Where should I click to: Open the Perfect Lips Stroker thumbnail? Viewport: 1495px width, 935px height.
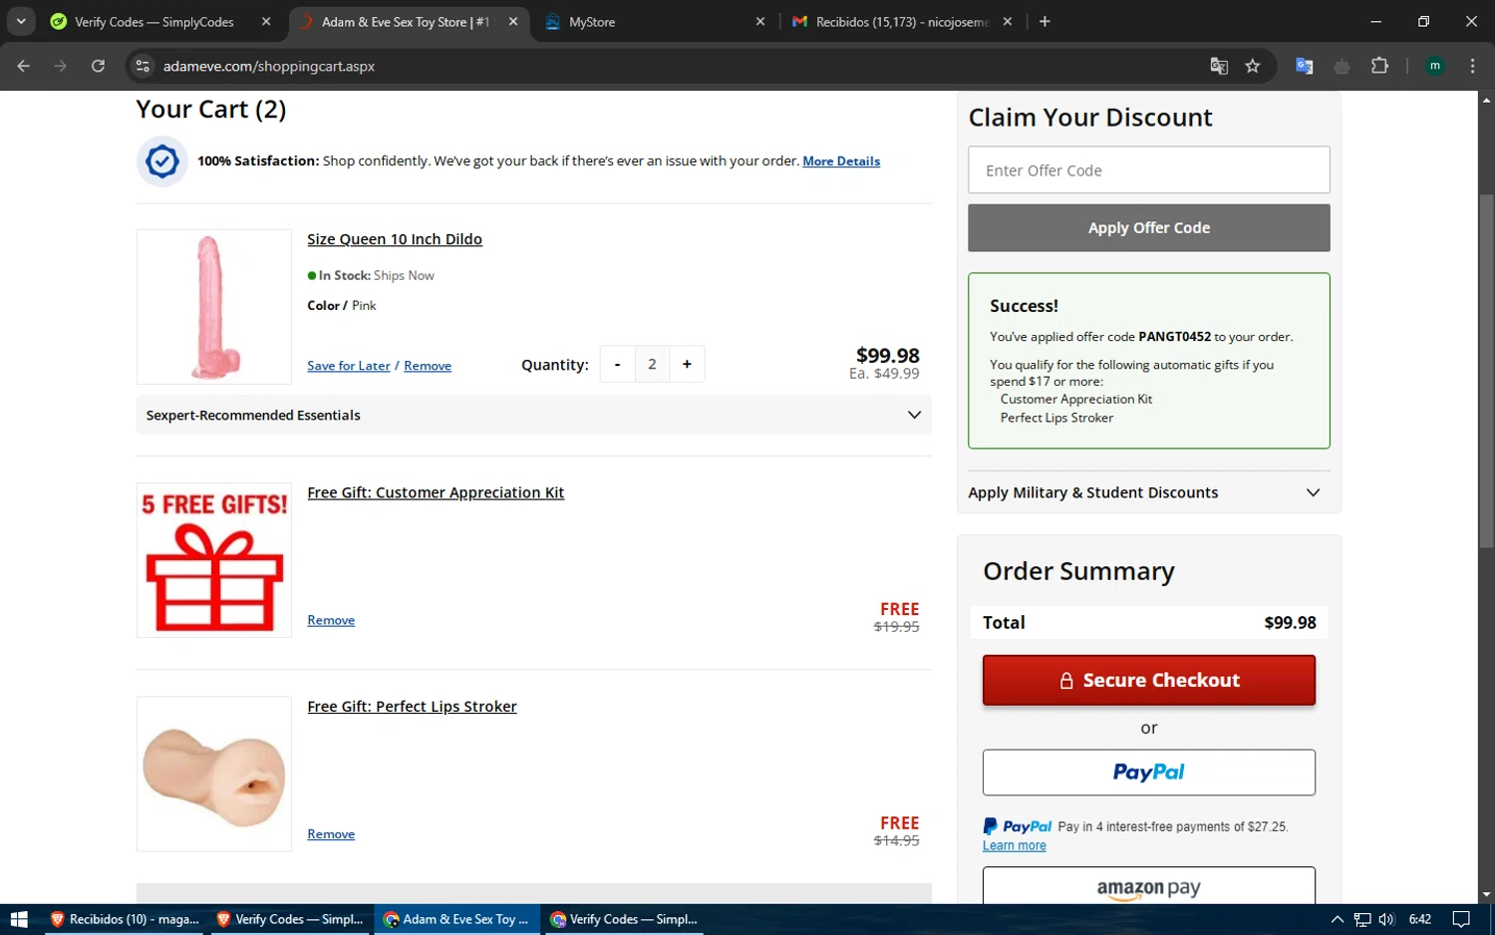214,774
